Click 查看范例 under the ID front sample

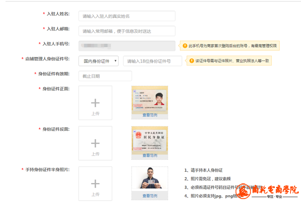(149, 115)
